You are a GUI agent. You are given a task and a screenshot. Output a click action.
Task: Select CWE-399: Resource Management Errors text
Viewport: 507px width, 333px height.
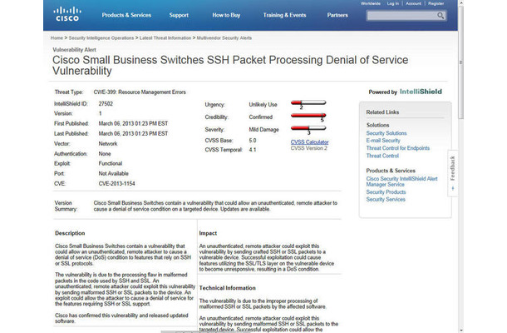(x=140, y=92)
